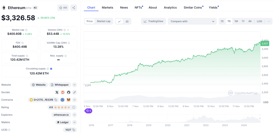Click the Market cap info icon
274x134 pixels.
(x=26, y=30)
